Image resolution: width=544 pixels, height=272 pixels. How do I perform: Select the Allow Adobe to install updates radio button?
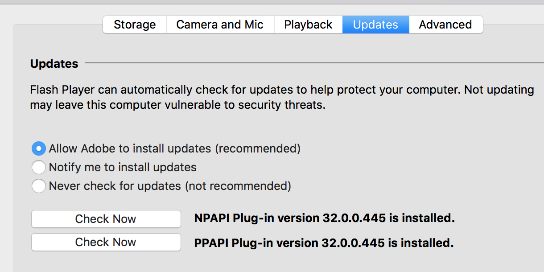click(x=39, y=148)
